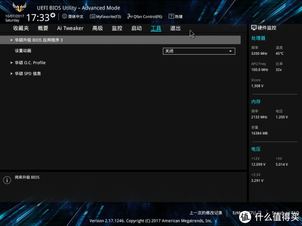
Task: Click the 3200 MHz processor frequency value
Action: tap(259, 53)
